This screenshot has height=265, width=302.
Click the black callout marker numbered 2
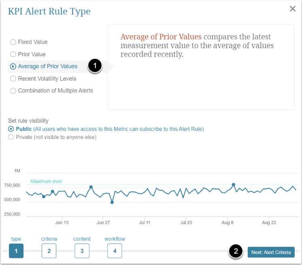click(x=236, y=252)
